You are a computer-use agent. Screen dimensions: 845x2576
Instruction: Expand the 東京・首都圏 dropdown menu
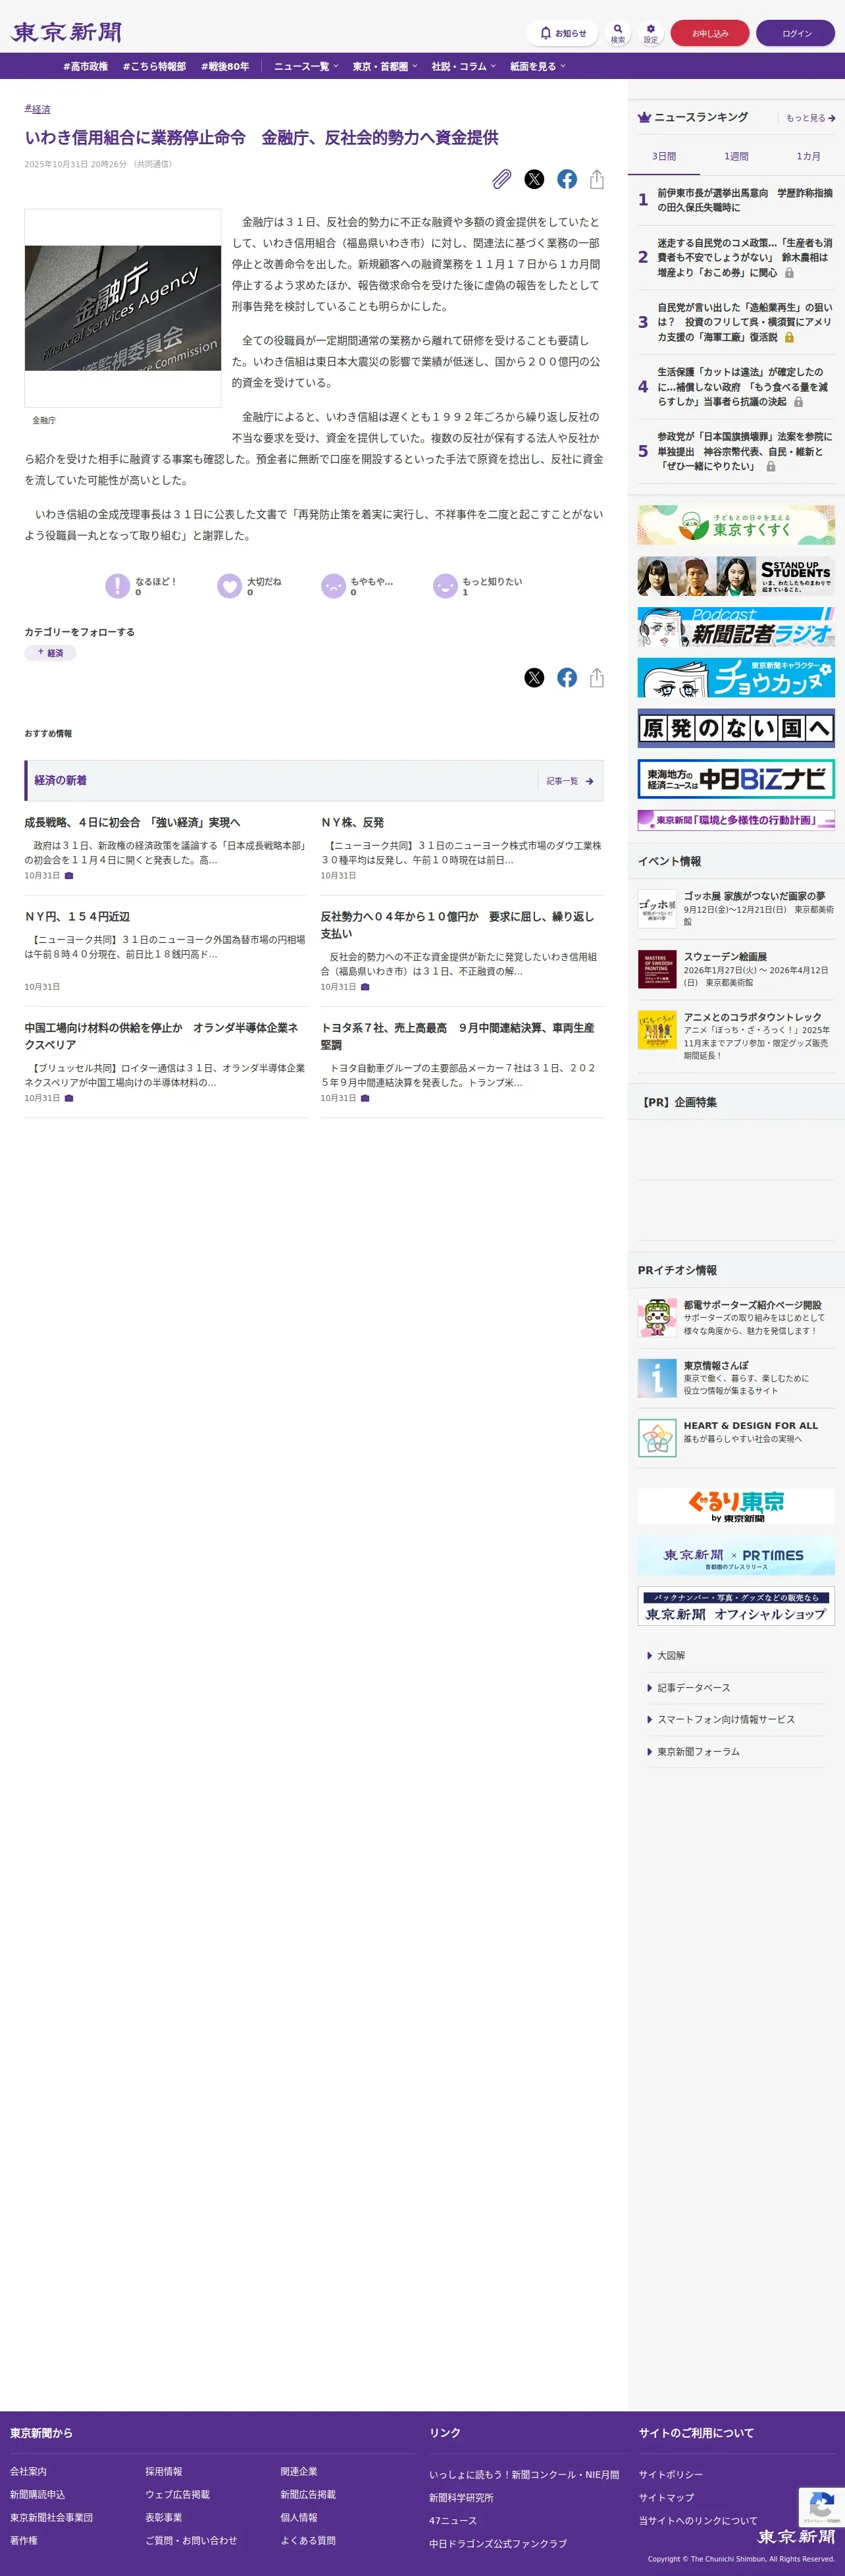385,67
